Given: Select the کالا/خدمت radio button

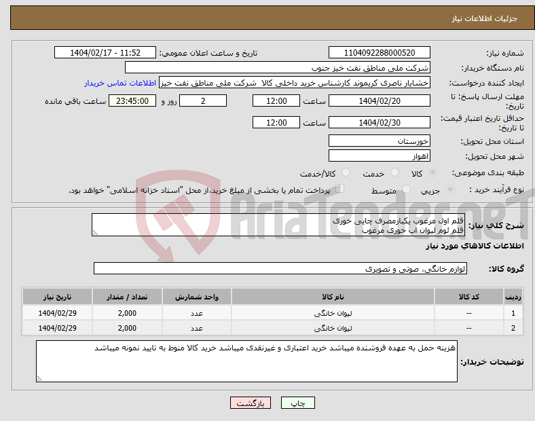Looking at the screenshot, I should point(346,172).
